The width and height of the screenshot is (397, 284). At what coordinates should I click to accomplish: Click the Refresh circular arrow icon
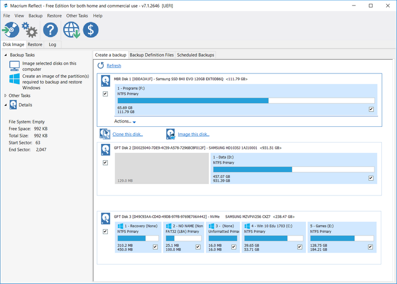101,66
